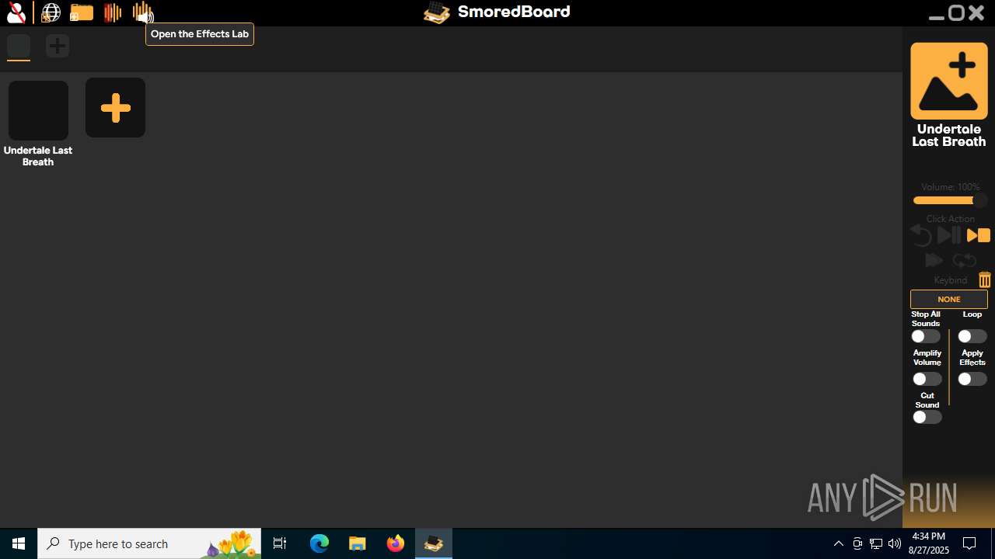Click the NONE keybind field
The image size is (995, 559).
(x=949, y=299)
